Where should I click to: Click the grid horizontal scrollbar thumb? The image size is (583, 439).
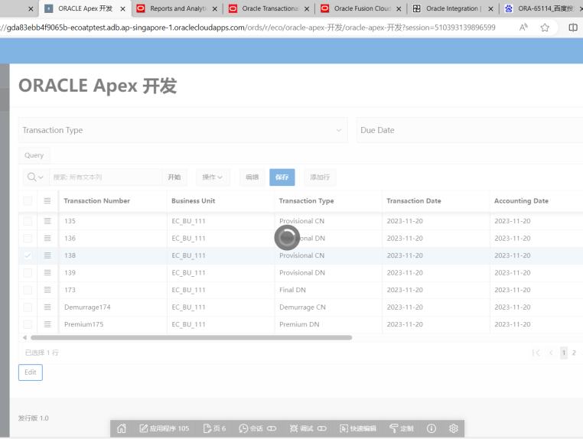(x=191, y=337)
